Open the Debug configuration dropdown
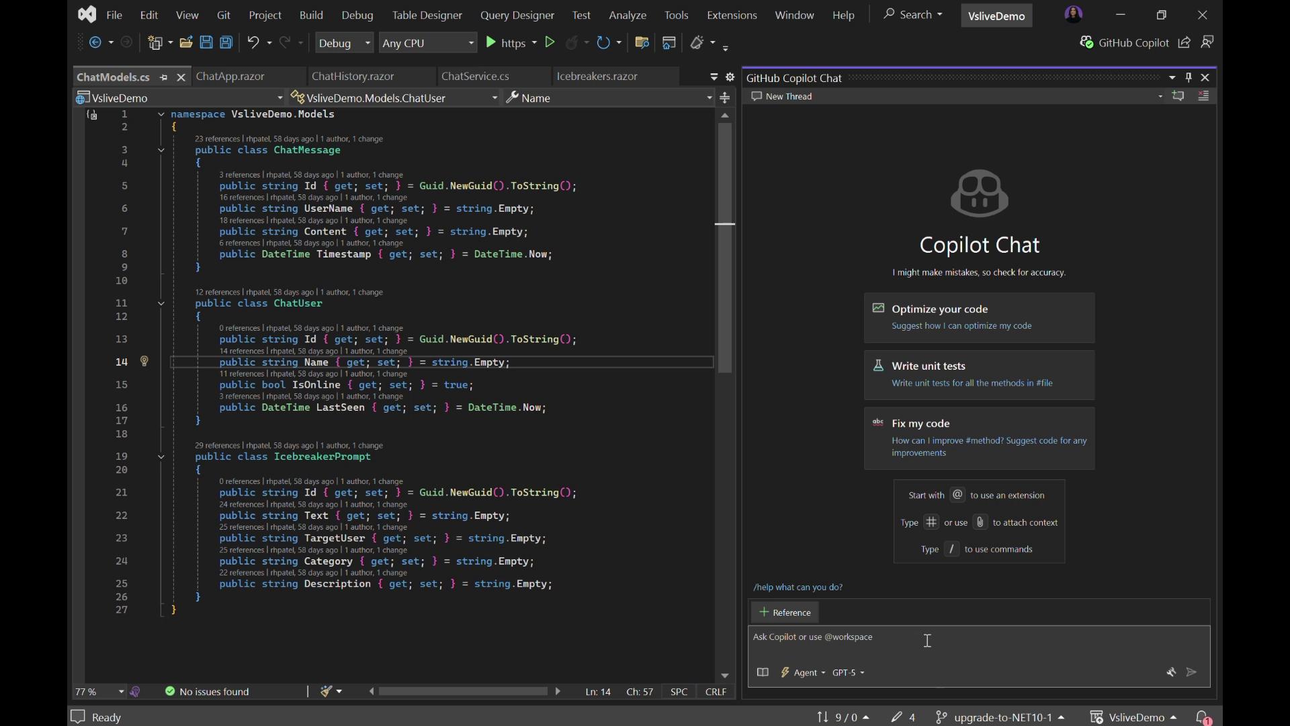Screen dimensions: 1290x726 pyautogui.click(x=344, y=42)
